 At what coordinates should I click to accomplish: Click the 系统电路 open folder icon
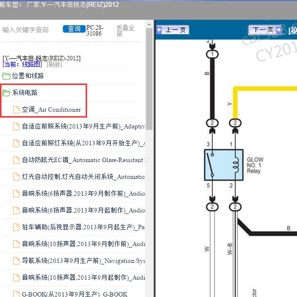pyautogui.click(x=6, y=93)
